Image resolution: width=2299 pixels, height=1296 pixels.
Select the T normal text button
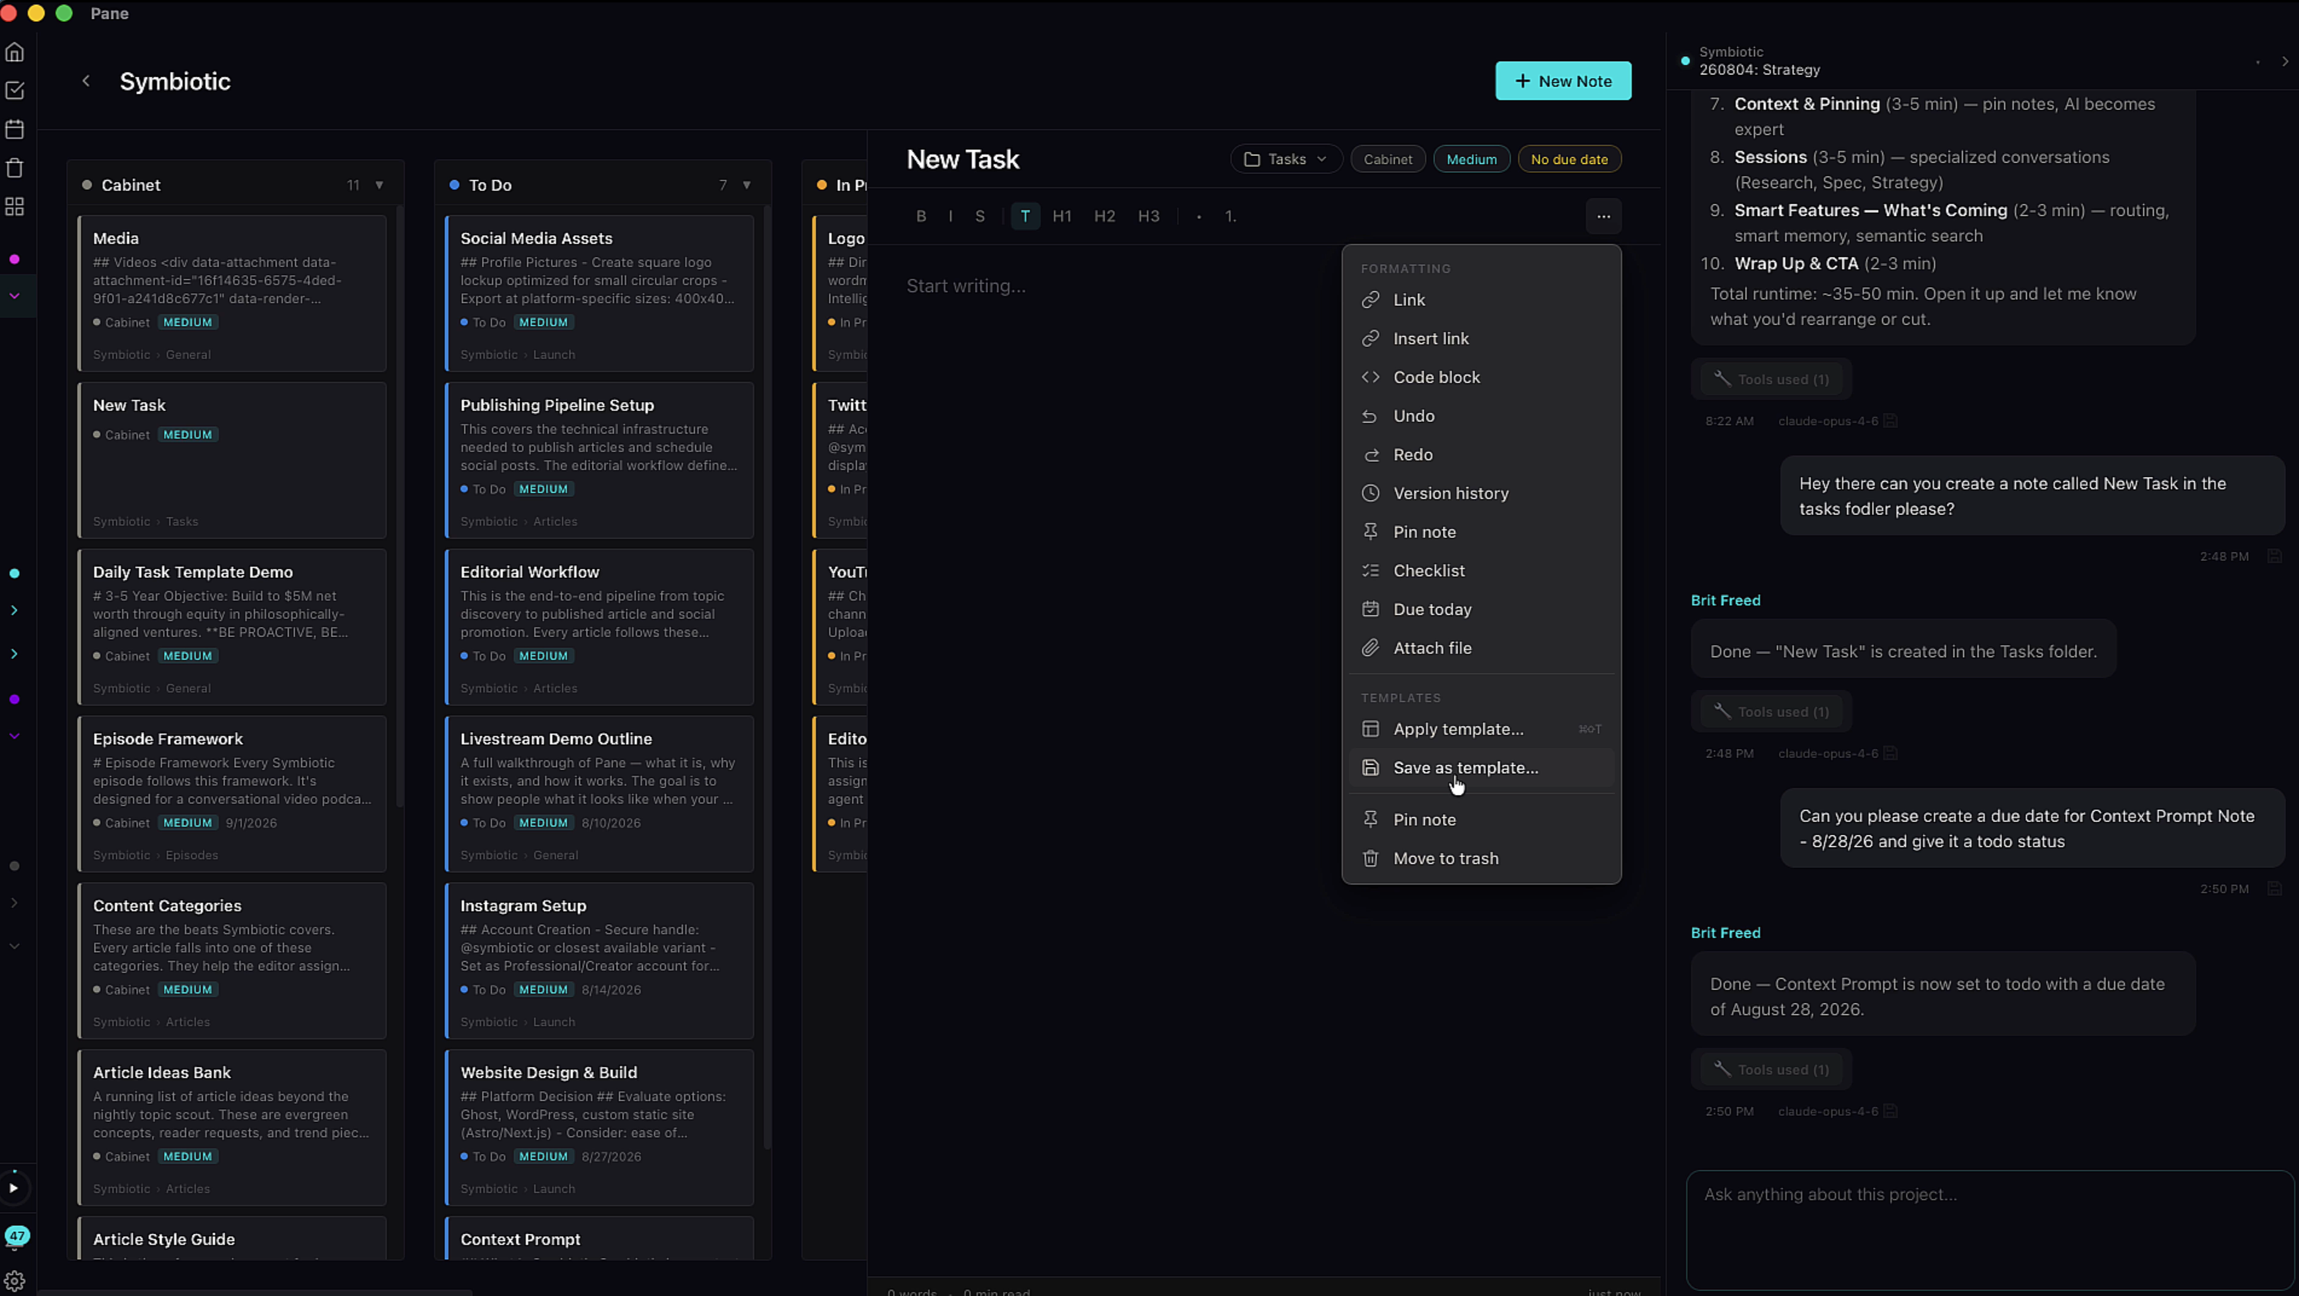point(1026,216)
